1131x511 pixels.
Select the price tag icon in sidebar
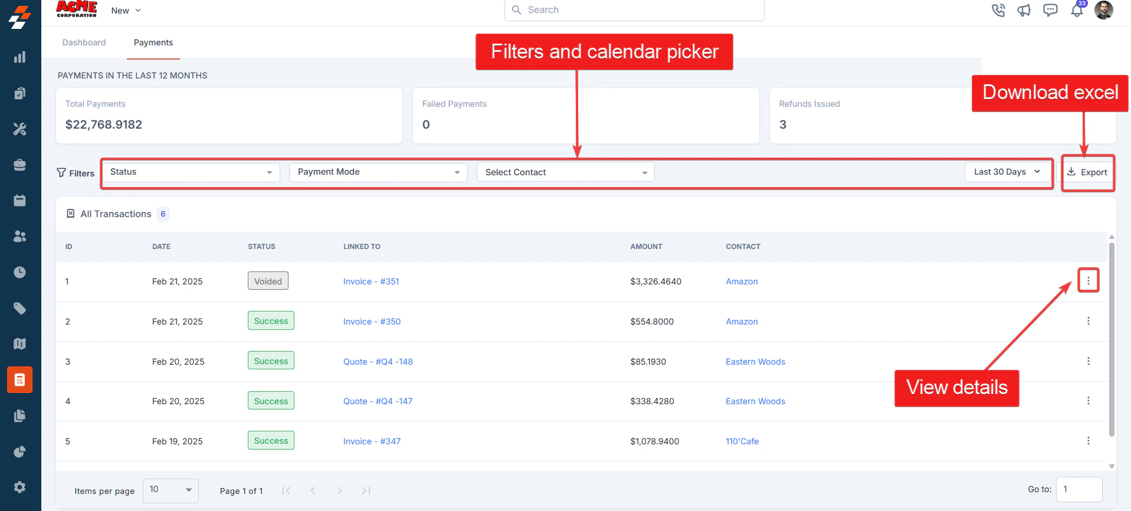(19, 308)
